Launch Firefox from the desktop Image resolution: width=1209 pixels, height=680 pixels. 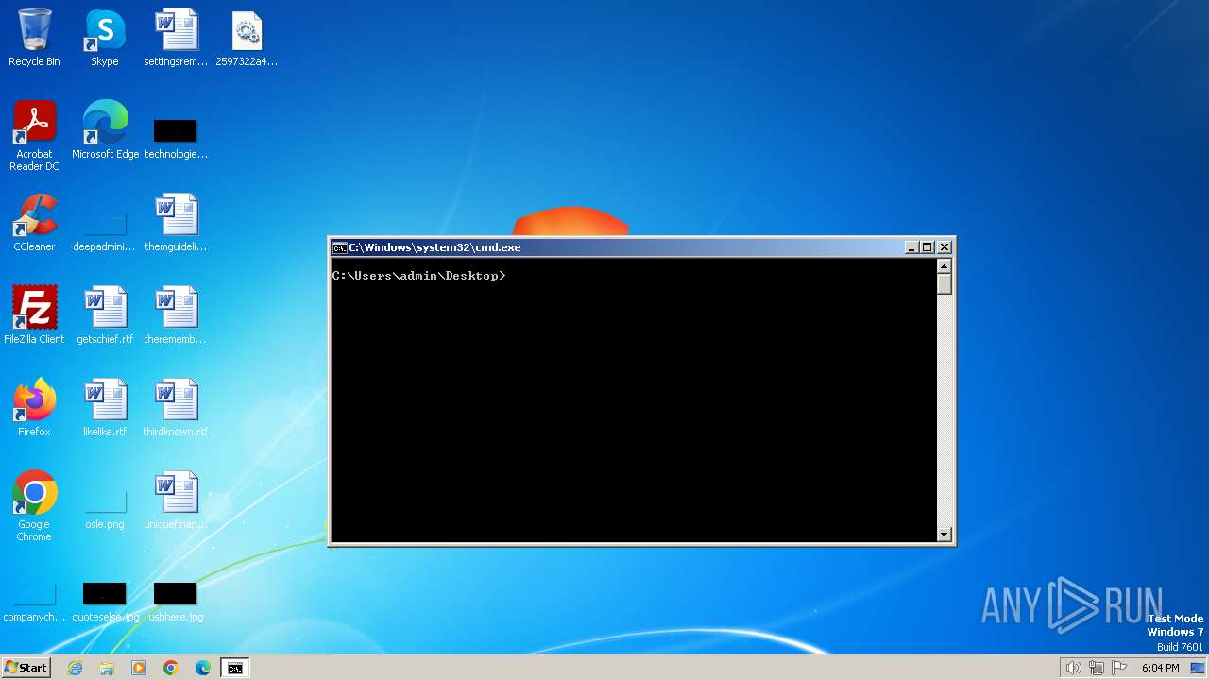click(x=34, y=408)
